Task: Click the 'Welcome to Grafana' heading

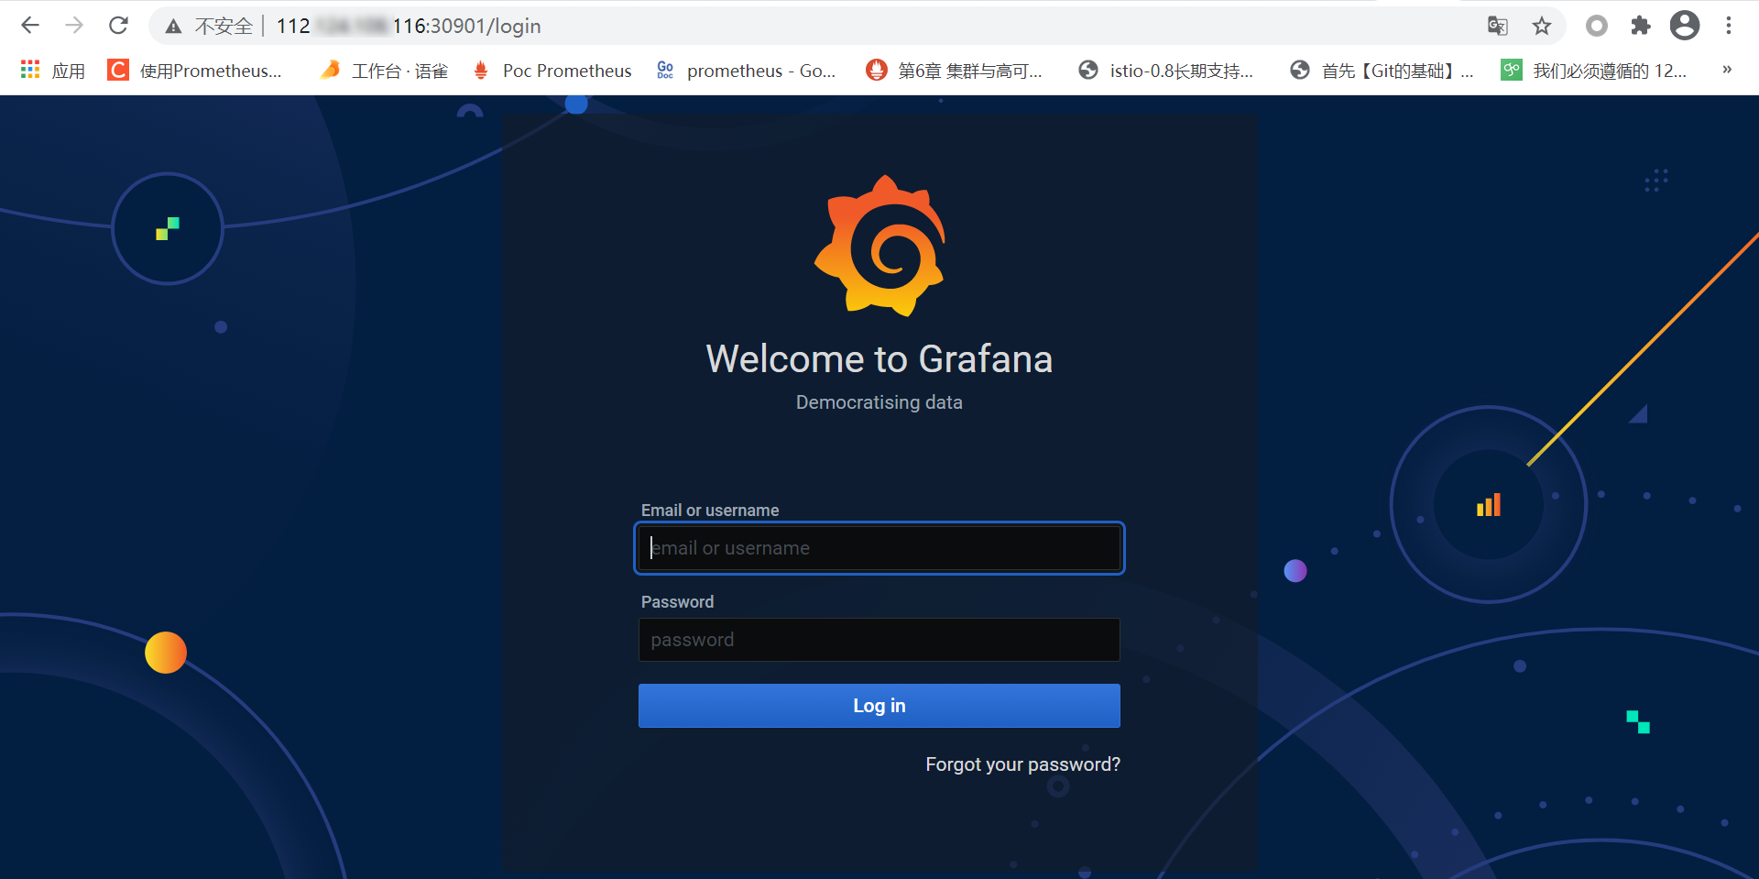Action: click(x=879, y=359)
